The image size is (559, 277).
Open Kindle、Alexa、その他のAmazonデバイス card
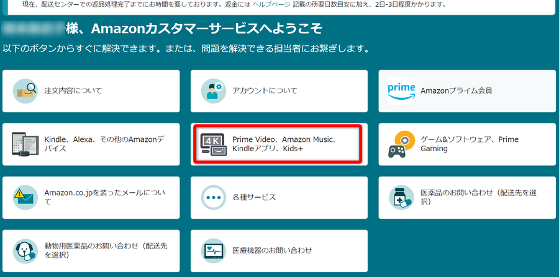click(x=91, y=144)
